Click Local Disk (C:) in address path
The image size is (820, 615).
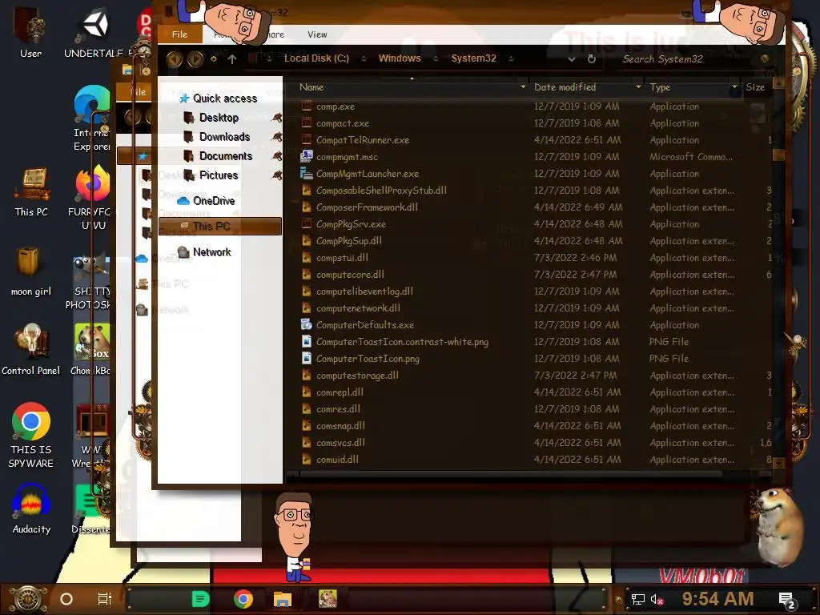coord(316,58)
